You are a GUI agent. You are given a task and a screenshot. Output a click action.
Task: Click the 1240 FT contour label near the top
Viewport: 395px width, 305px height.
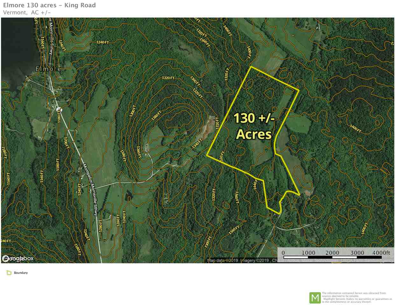(102, 42)
